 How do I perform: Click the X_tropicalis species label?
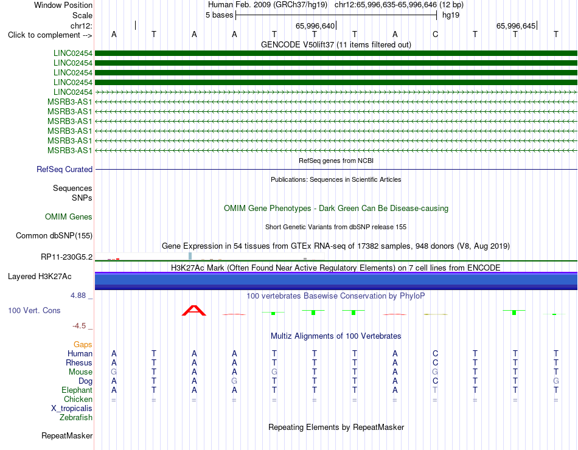(72, 409)
